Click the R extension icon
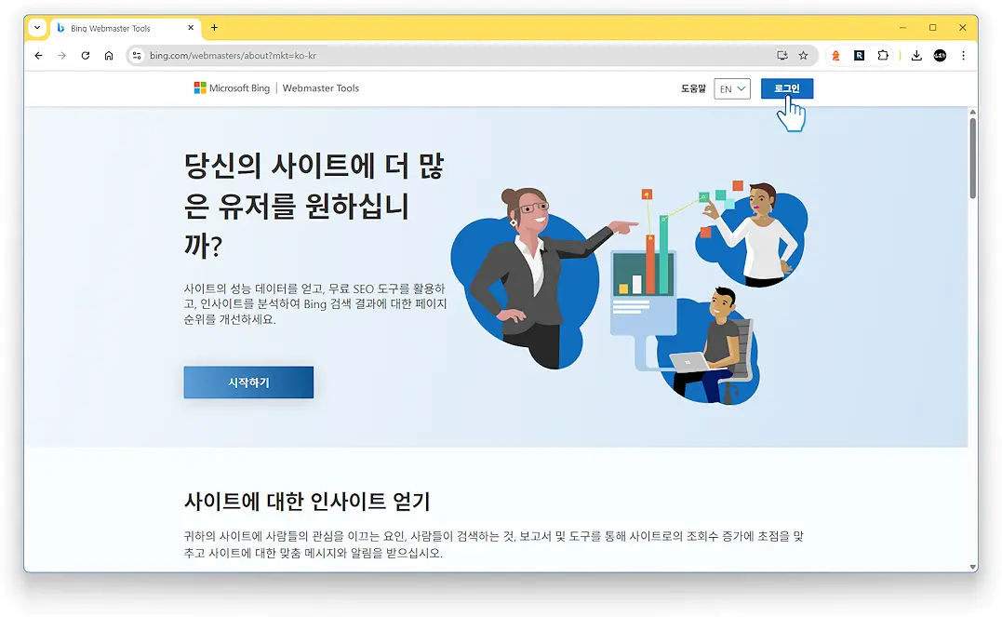 click(858, 55)
